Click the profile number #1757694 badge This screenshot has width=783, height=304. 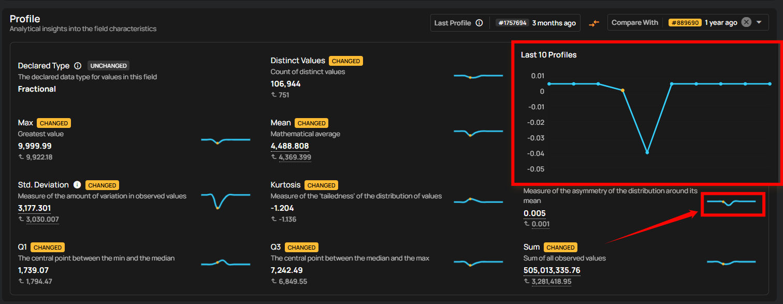coord(512,23)
